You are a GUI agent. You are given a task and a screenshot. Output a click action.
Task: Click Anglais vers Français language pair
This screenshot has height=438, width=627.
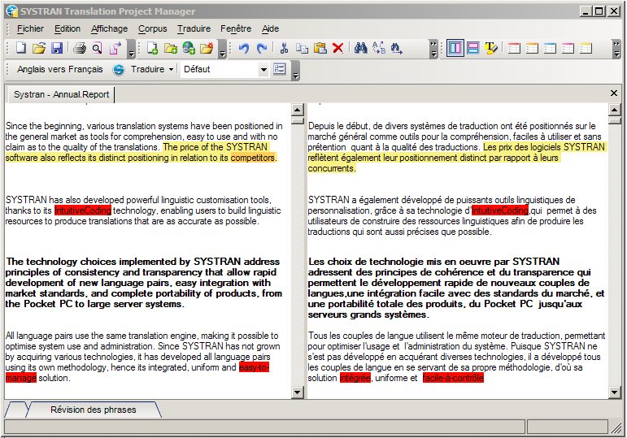(x=59, y=70)
